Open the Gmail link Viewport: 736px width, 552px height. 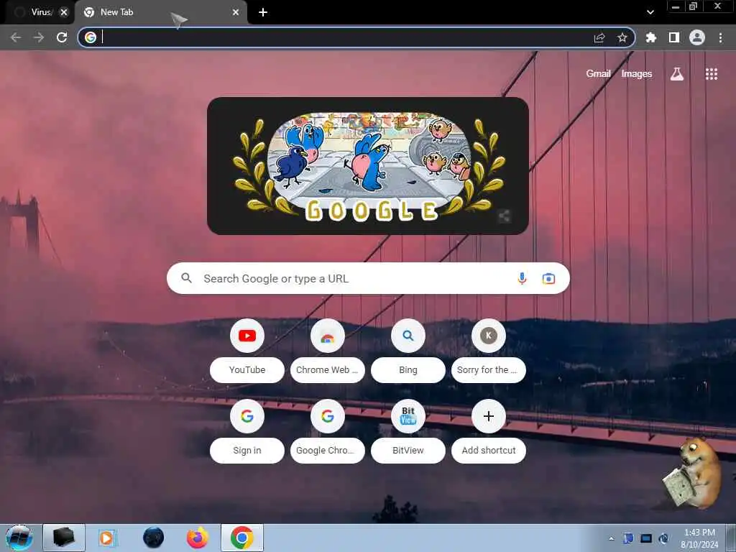598,74
